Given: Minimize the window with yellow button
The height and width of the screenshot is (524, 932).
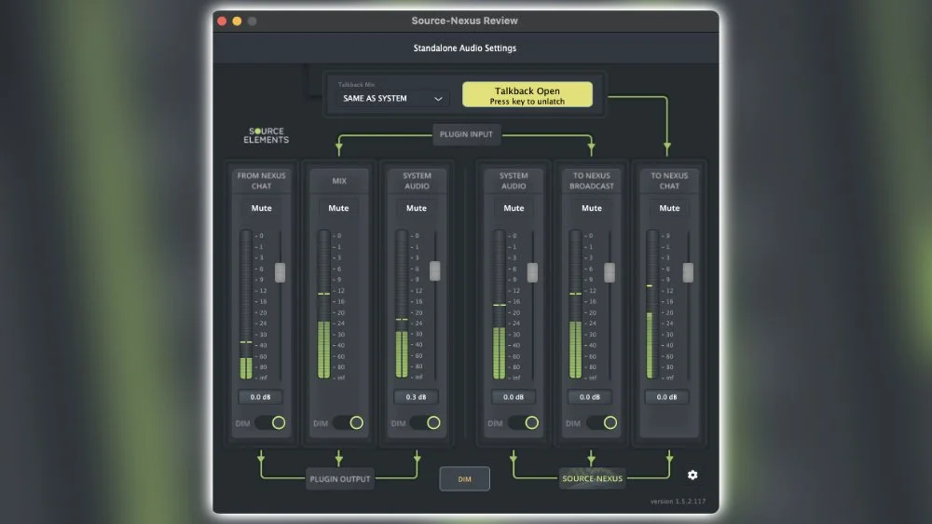Looking at the screenshot, I should (x=237, y=21).
